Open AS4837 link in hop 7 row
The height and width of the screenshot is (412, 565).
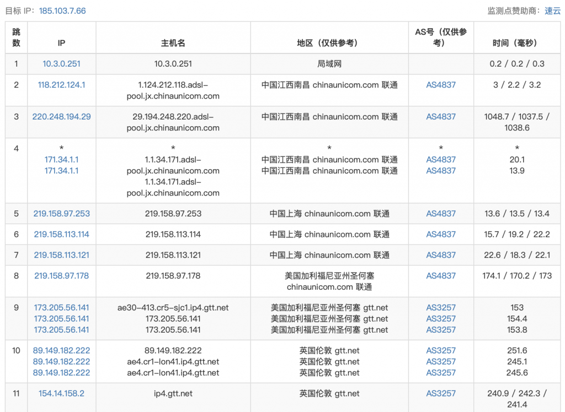(x=441, y=255)
